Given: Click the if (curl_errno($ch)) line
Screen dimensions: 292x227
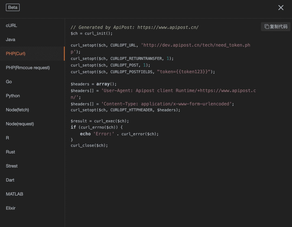Looking at the screenshot, I should [97, 127].
